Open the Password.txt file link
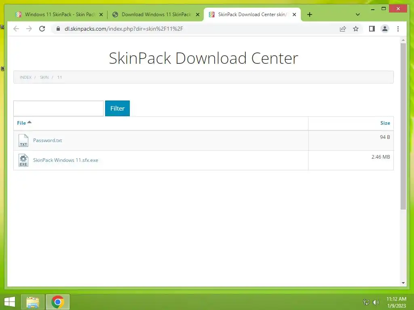Viewport: 414px width, 310px height. click(48, 140)
